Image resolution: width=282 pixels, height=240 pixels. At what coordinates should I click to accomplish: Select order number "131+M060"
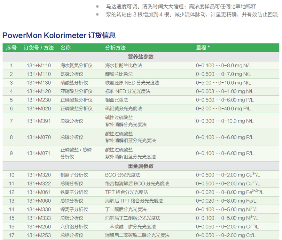(x=39, y=201)
